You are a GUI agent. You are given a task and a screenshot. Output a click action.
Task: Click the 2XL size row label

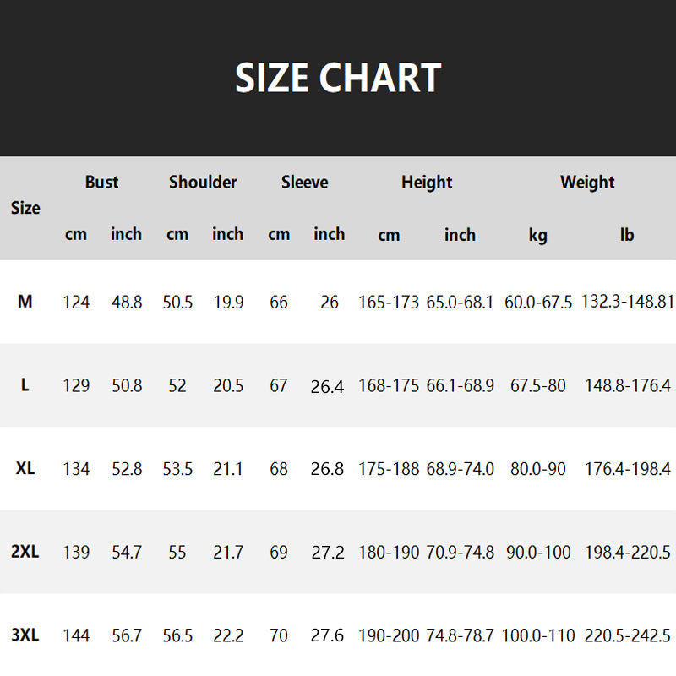click(25, 552)
